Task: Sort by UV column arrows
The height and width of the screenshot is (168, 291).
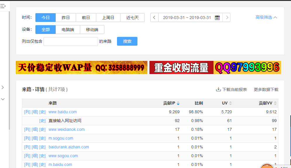Action: click(x=230, y=103)
